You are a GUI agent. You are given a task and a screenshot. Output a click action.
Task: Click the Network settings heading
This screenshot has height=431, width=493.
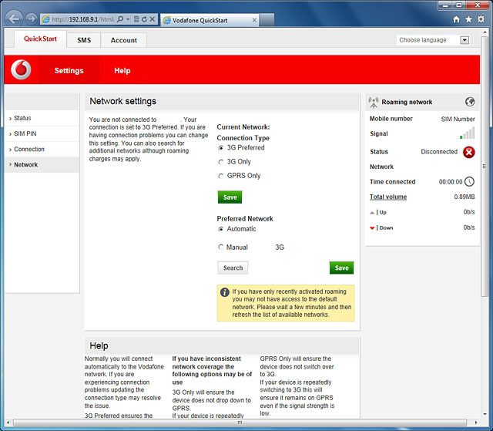[123, 101]
